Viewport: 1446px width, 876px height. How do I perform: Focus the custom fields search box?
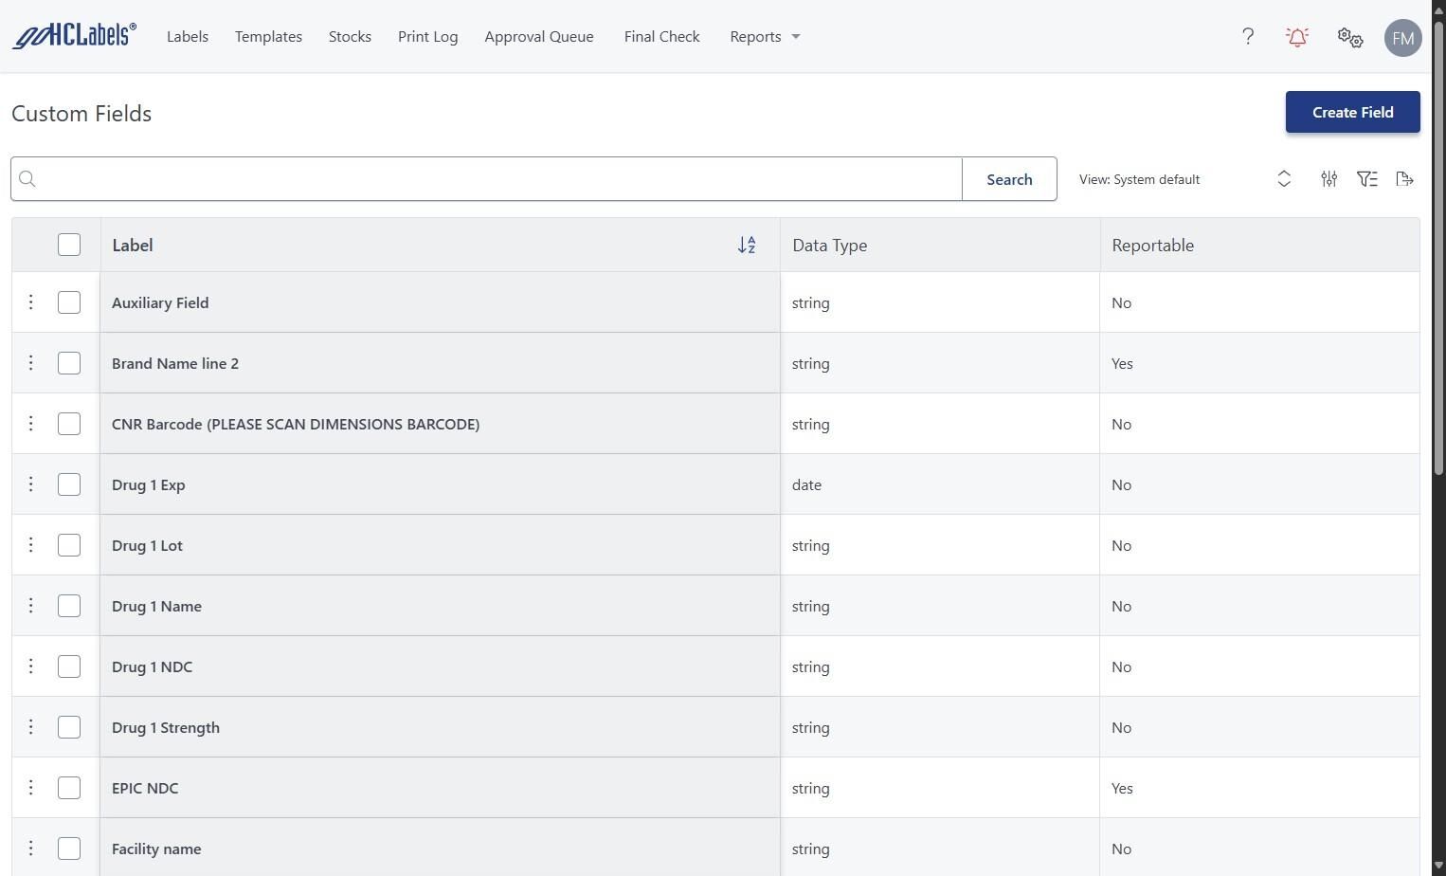coord(493,179)
